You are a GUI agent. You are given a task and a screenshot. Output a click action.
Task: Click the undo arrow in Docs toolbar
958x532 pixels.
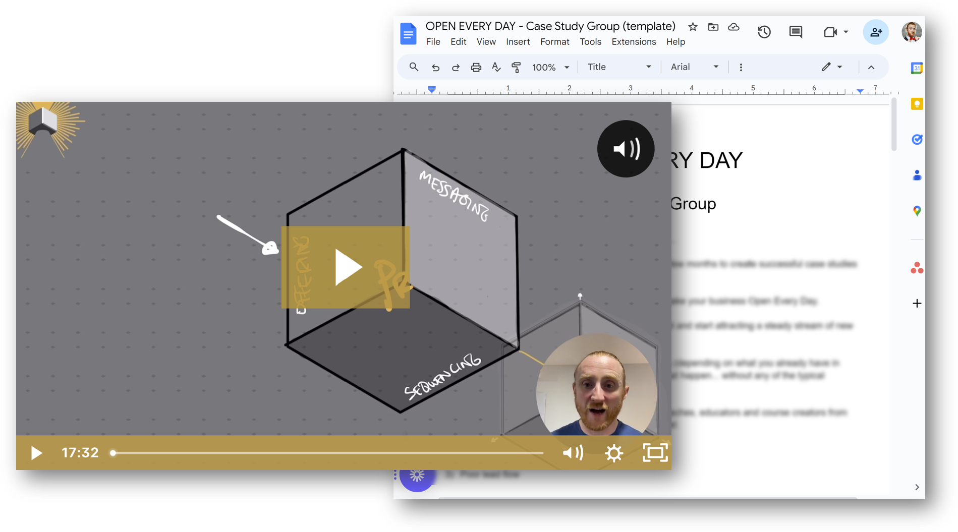[x=435, y=68]
